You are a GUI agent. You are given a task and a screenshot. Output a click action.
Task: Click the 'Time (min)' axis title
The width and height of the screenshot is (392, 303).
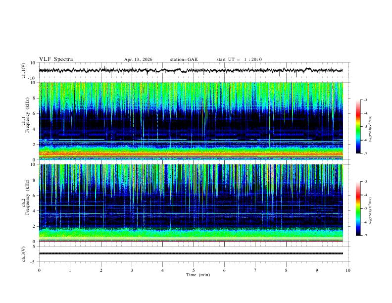pyautogui.click(x=198, y=275)
